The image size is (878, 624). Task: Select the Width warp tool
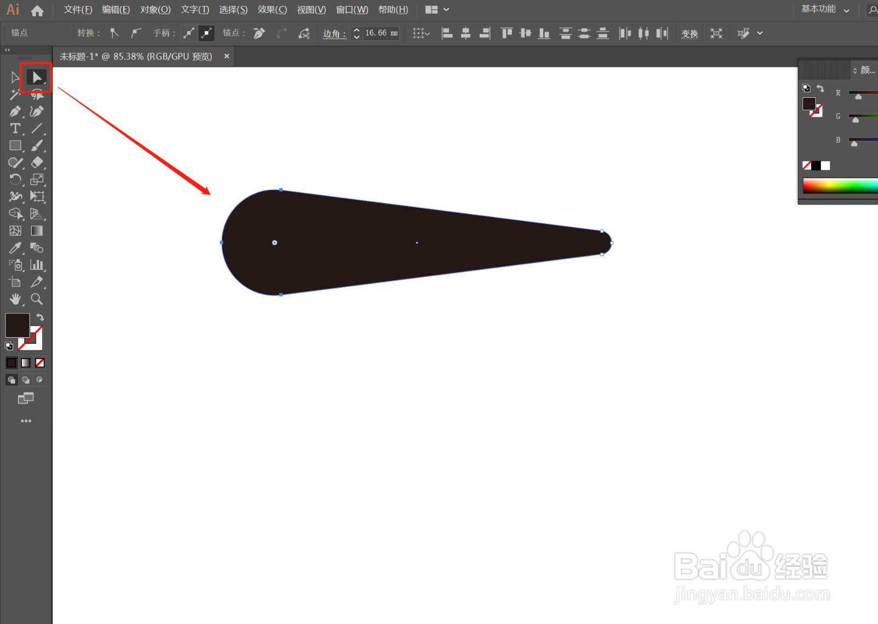point(15,196)
